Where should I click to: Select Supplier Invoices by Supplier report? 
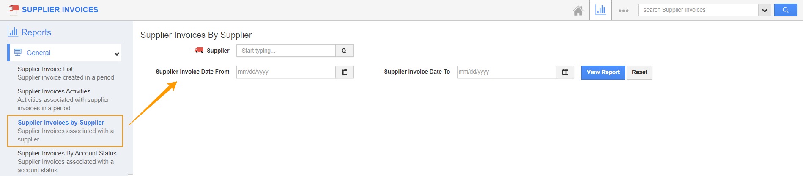pos(61,123)
